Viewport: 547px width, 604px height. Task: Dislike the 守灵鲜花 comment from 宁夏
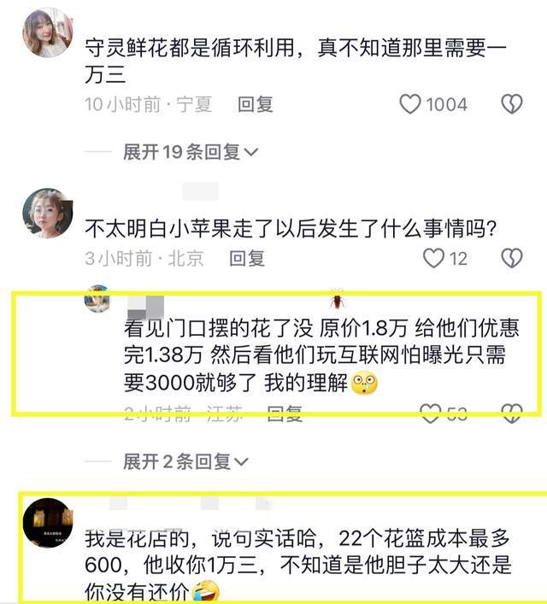click(x=512, y=104)
